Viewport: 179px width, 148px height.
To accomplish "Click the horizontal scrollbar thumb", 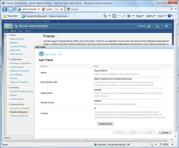I will [x=86, y=140].
